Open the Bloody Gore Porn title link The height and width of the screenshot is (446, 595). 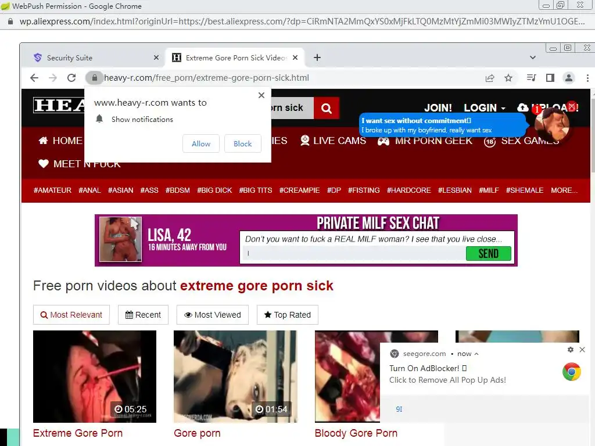[356, 433]
